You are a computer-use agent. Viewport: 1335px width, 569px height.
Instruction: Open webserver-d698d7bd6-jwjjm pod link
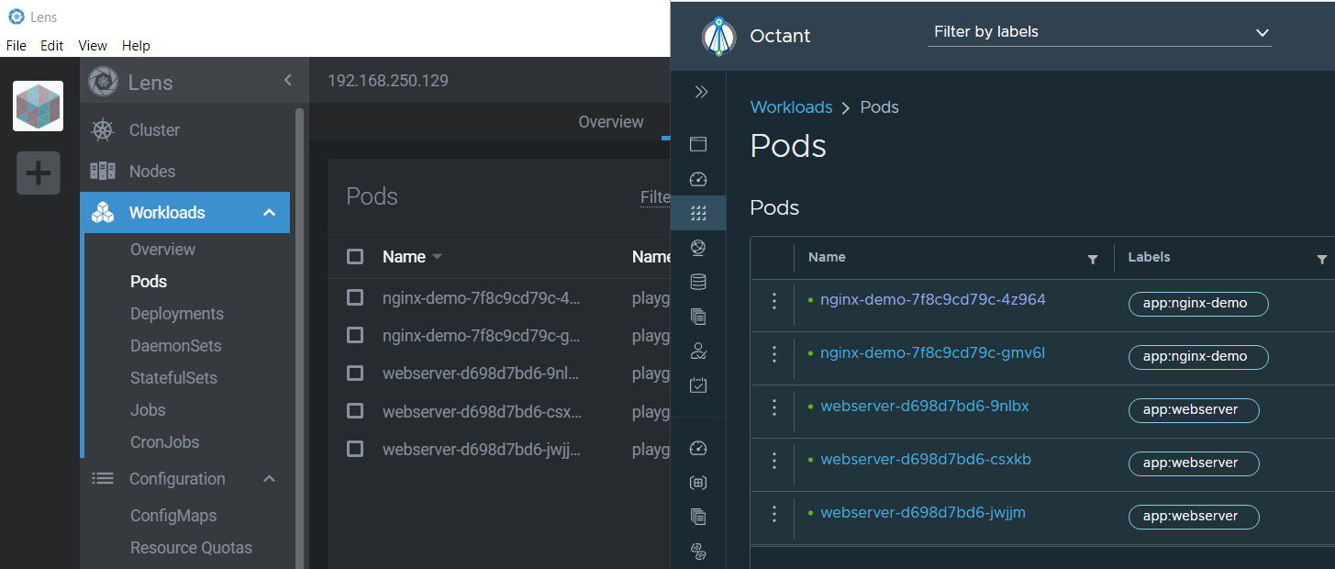[x=923, y=512]
